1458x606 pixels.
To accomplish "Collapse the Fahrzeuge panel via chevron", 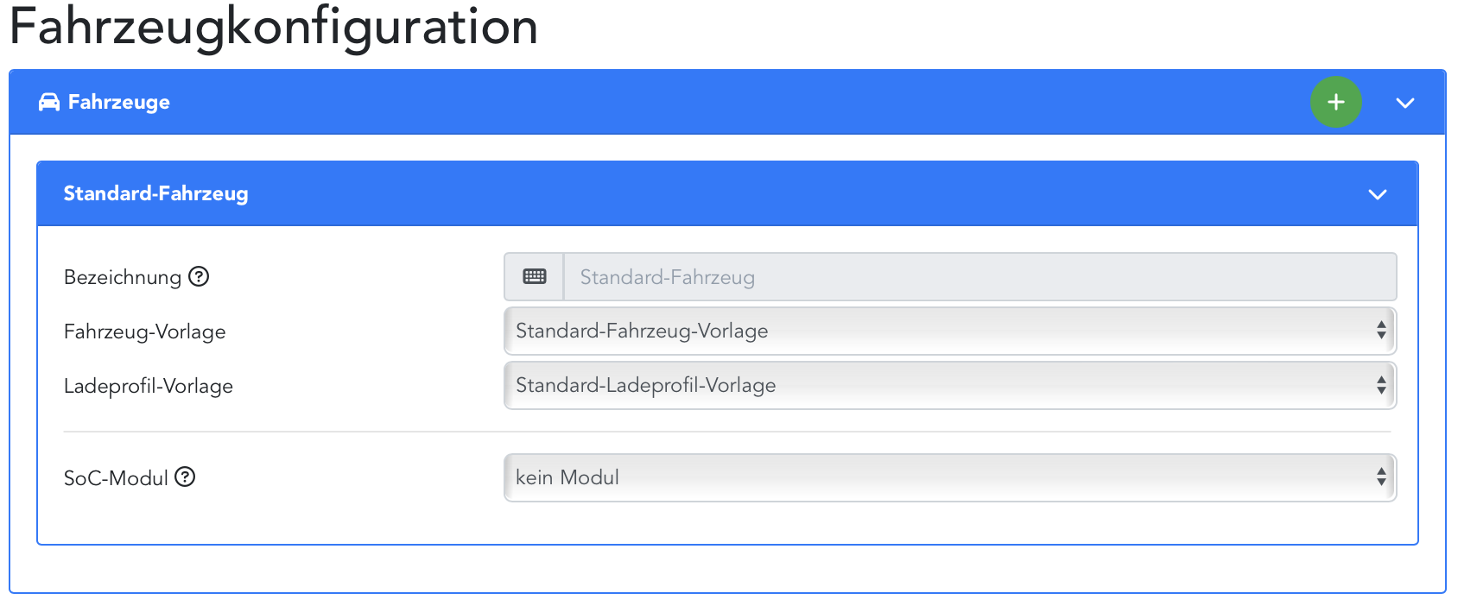I will click(x=1404, y=103).
